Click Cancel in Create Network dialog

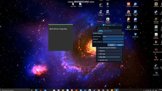[x=120, y=45]
